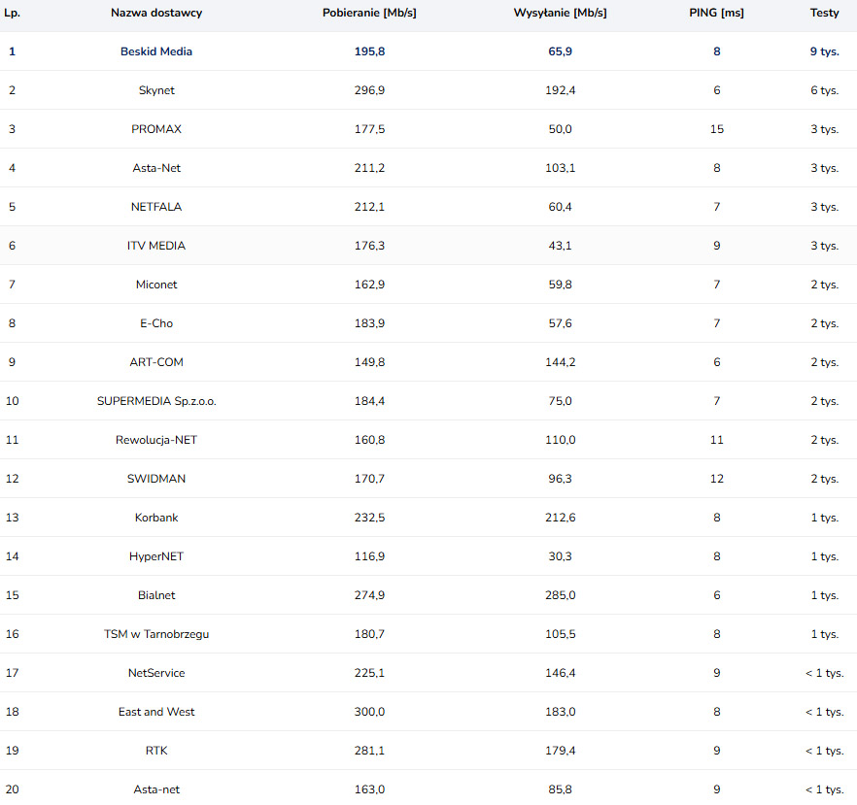Click Skynet upload speed 192,4
Screen dimensions: 857x805
(561, 90)
